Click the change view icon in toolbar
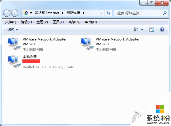This screenshot has width=171, height=126. 136,30
